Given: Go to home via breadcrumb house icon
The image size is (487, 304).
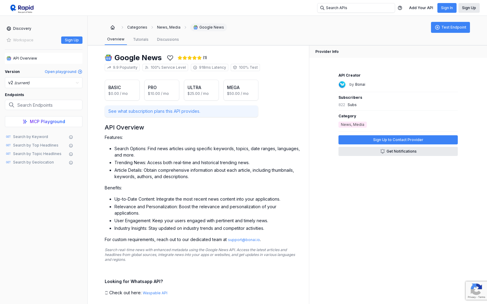Looking at the screenshot, I should (113, 27).
